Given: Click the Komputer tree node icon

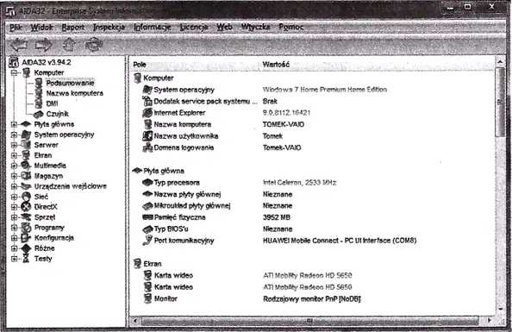Looking at the screenshot, I should (x=27, y=72).
